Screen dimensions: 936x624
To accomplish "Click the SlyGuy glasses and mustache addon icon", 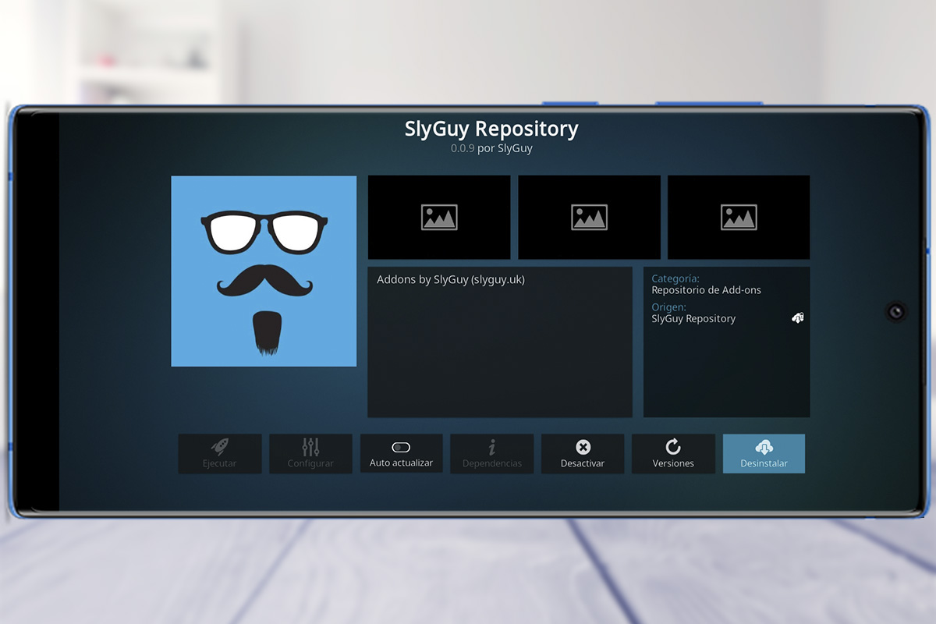I will tap(264, 271).
